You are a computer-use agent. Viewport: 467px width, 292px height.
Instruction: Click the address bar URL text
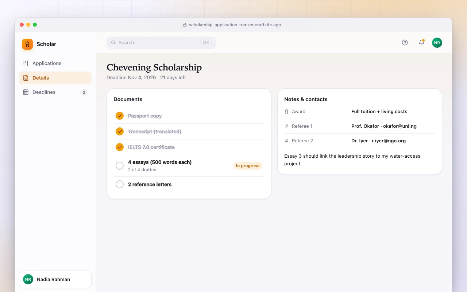coord(235,25)
